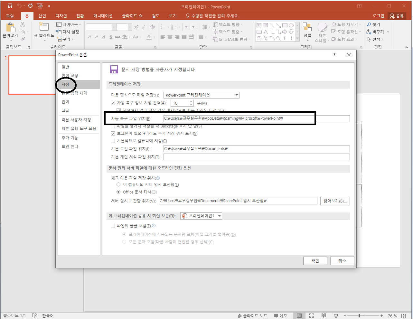Viewport: 413px width, 319px height.
Task: Open the font size dropdown
Action: (x=130, y=27)
